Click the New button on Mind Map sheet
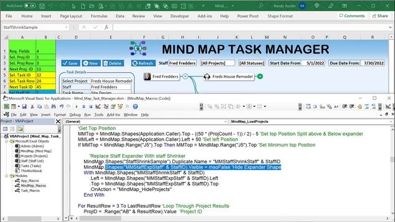The height and width of the screenshot is (222, 395). [91, 63]
